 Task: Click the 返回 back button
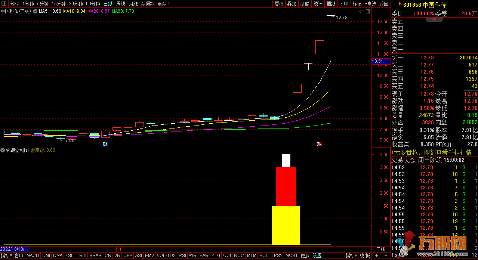pos(384,4)
